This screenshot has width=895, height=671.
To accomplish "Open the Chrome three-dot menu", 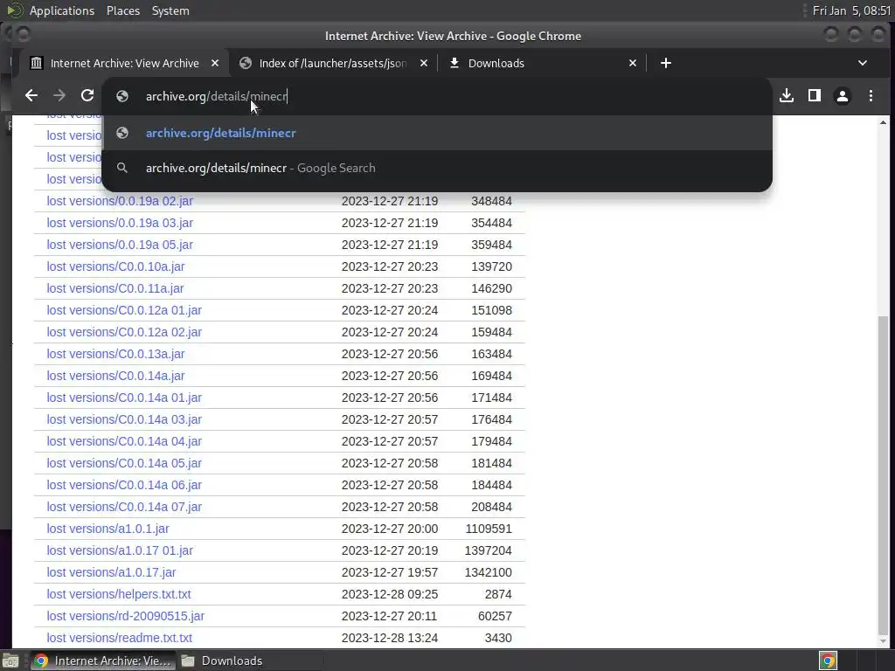I will click(x=871, y=96).
